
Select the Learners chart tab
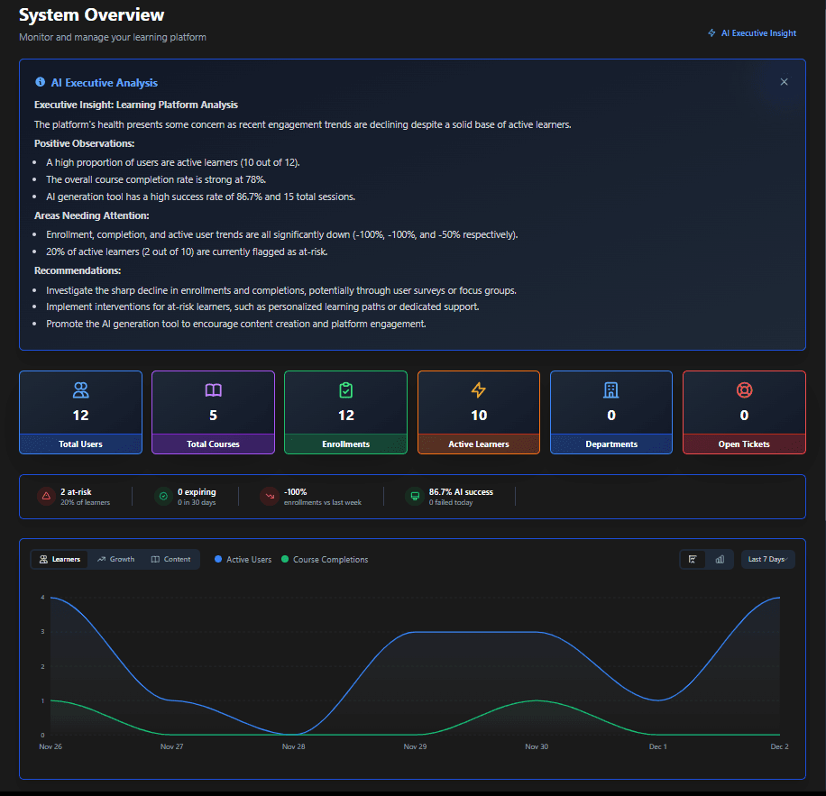pyautogui.click(x=60, y=559)
